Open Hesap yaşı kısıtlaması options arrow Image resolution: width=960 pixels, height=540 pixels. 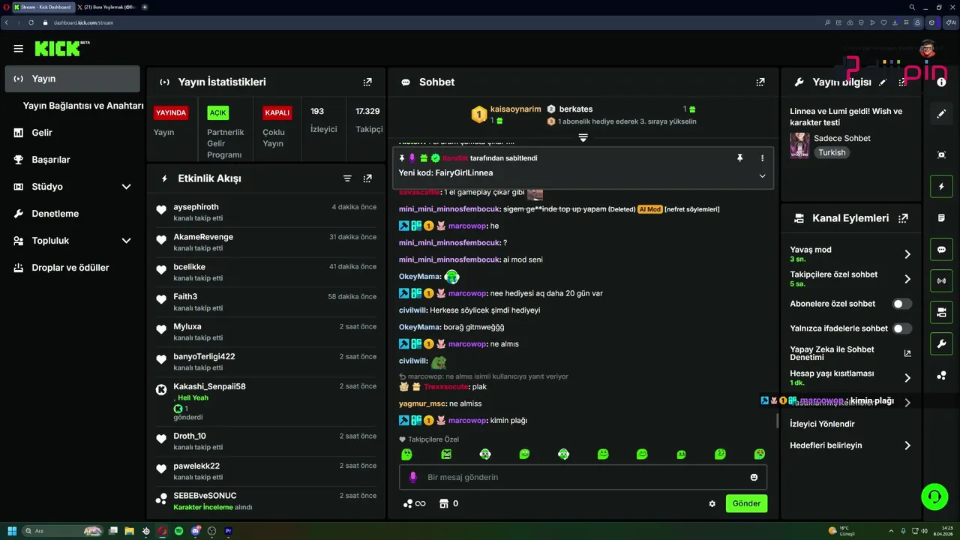[x=907, y=378]
